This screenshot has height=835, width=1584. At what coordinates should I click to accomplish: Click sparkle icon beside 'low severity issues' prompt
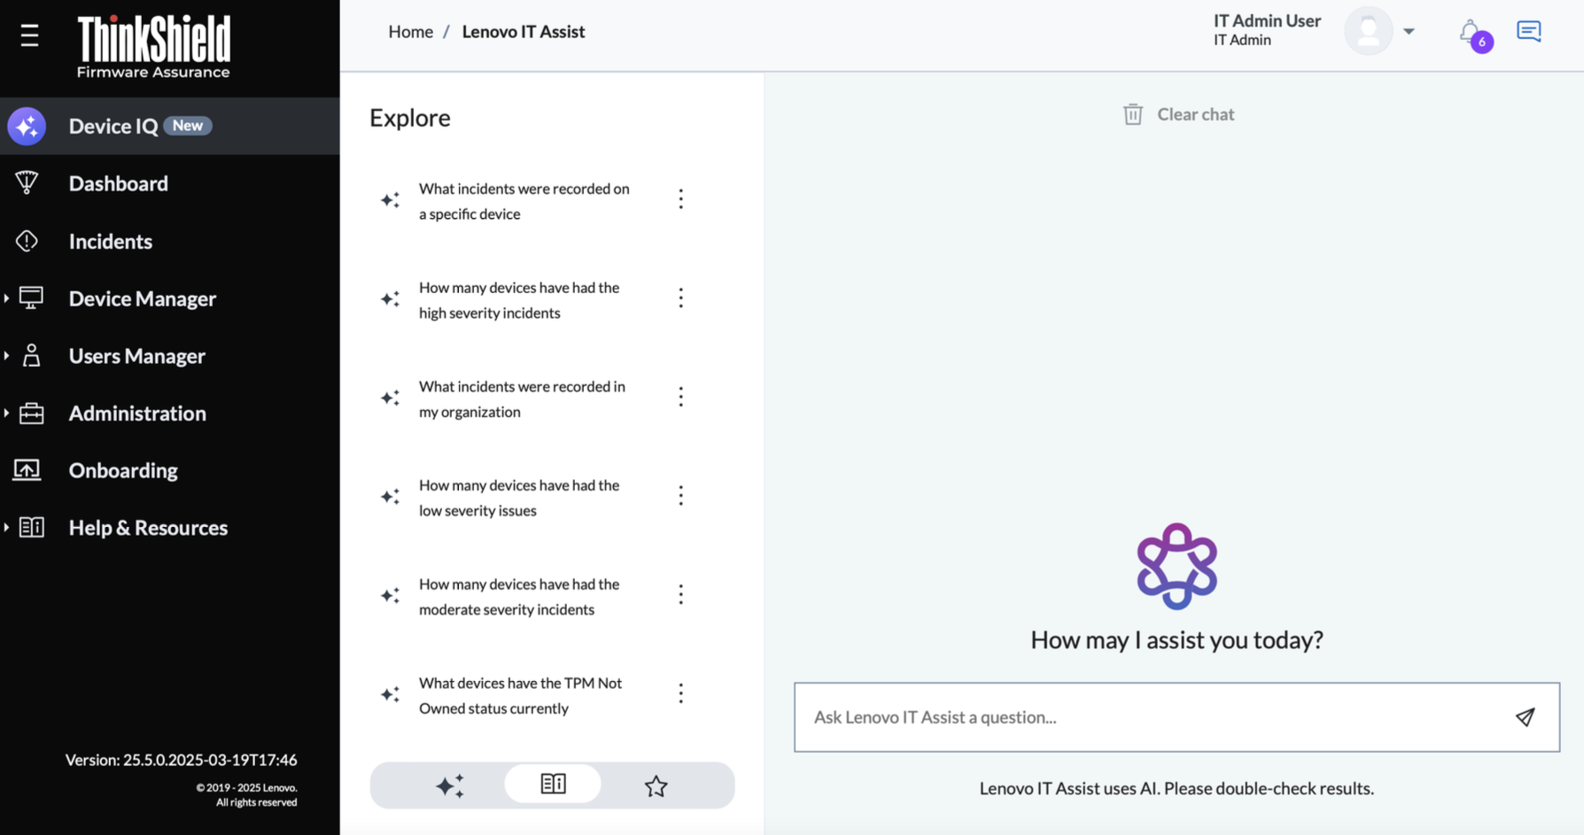[x=390, y=497]
